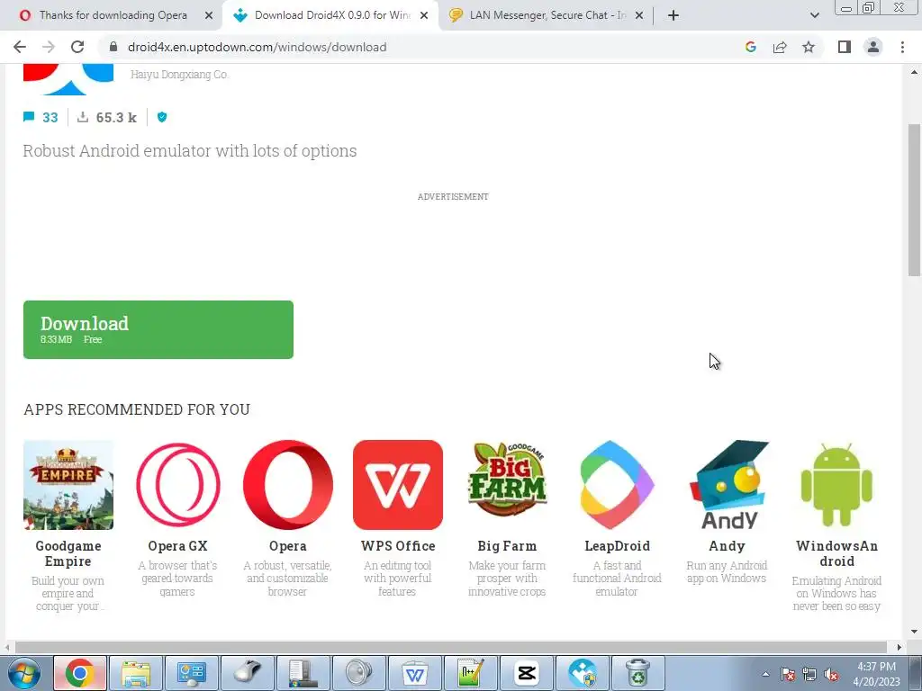Image resolution: width=922 pixels, height=691 pixels.
Task: Open File Explorer from the taskbar
Action: (136, 673)
